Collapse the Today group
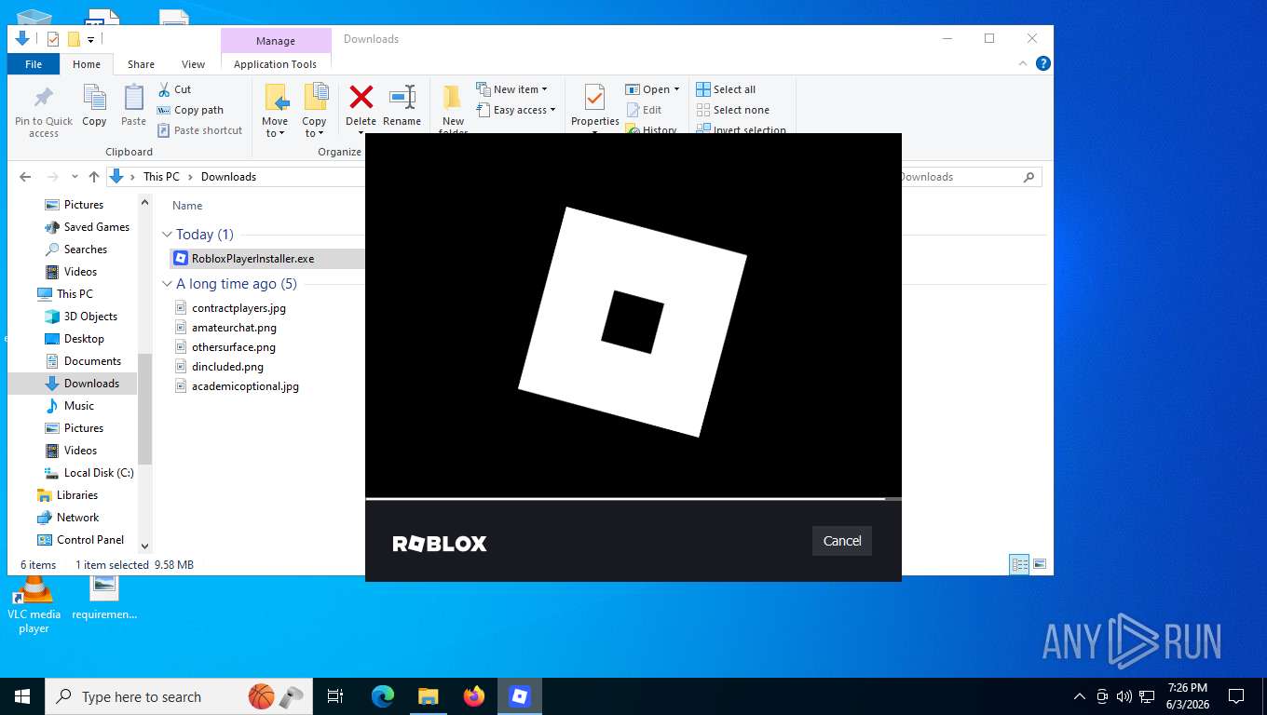The image size is (1267, 715). tap(167, 235)
